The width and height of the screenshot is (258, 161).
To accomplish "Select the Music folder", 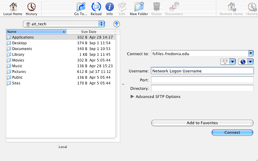I will click(x=61, y=66).
